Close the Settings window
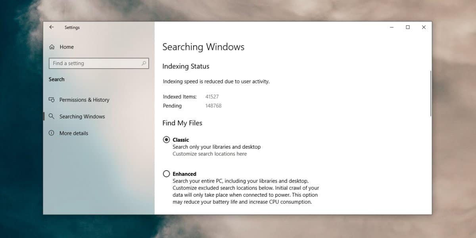476x238 pixels. tap(424, 27)
